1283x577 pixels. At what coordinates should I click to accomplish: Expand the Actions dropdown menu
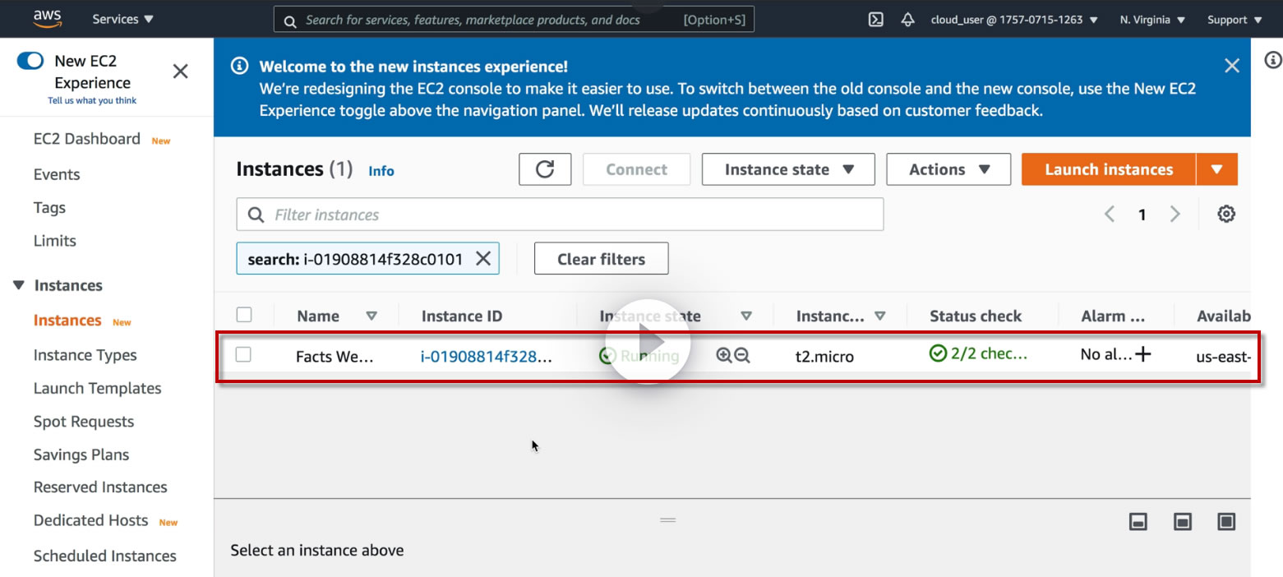(x=948, y=169)
